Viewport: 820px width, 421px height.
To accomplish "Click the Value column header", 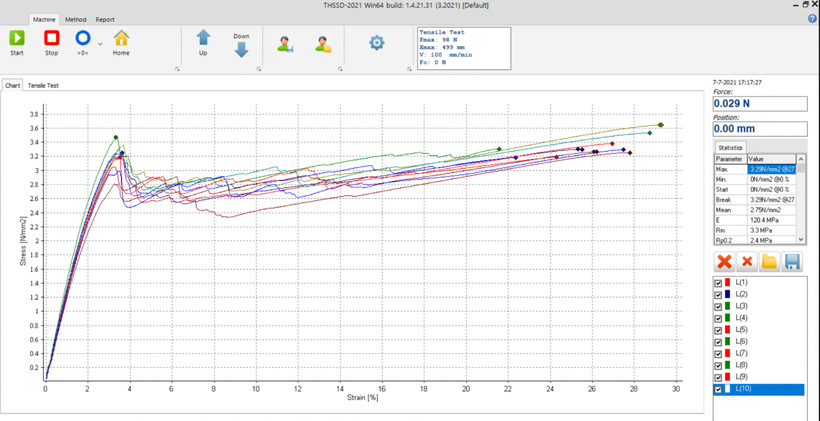I will click(x=772, y=159).
